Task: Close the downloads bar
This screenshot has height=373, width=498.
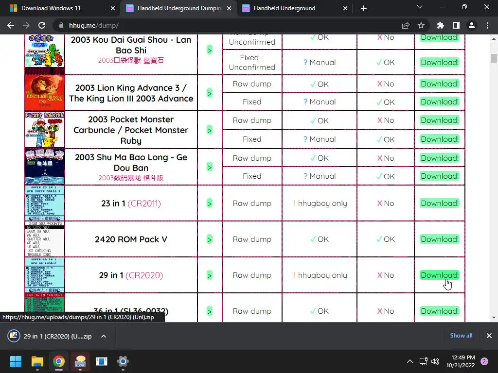Action: coord(489,336)
